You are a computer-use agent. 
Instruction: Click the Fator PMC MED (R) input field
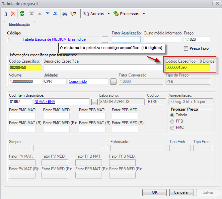[56, 129]
